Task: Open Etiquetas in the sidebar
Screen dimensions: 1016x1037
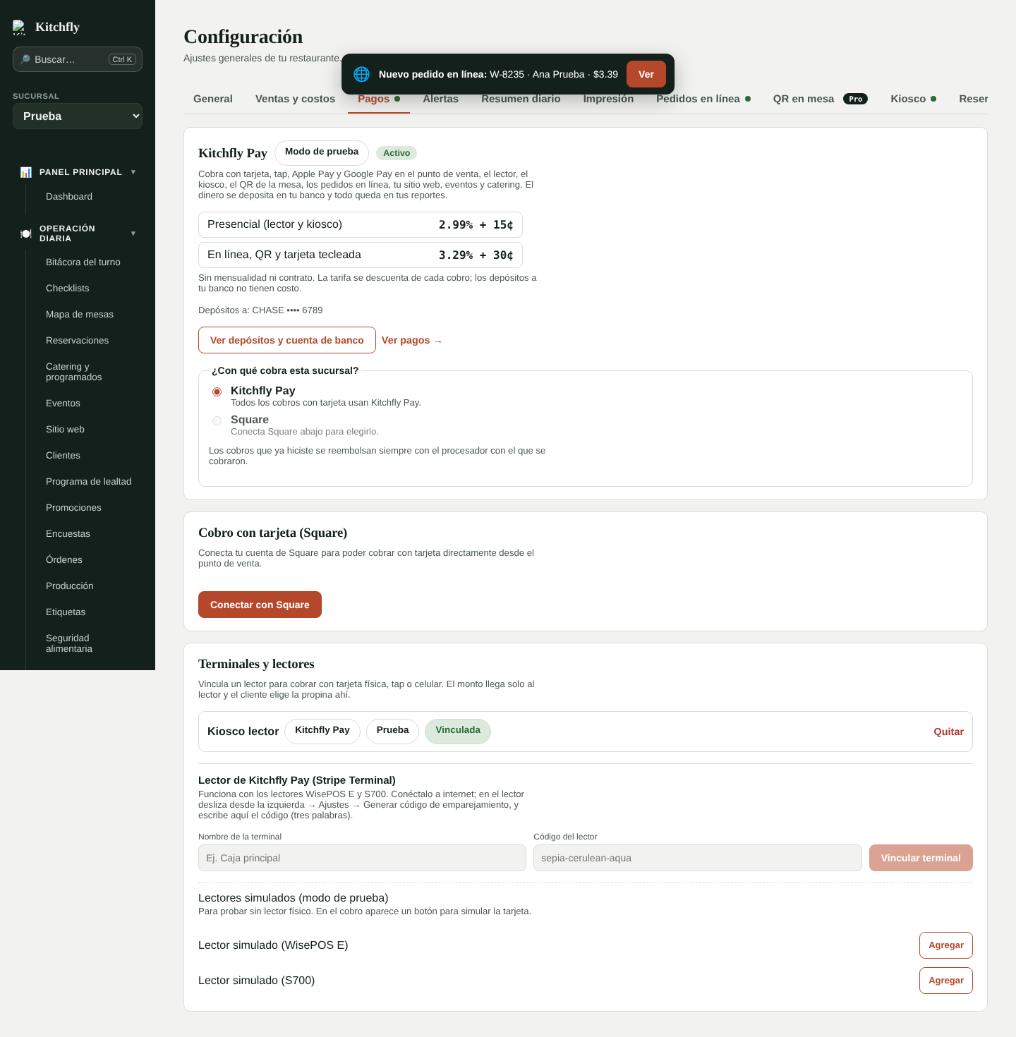Action: [66, 612]
